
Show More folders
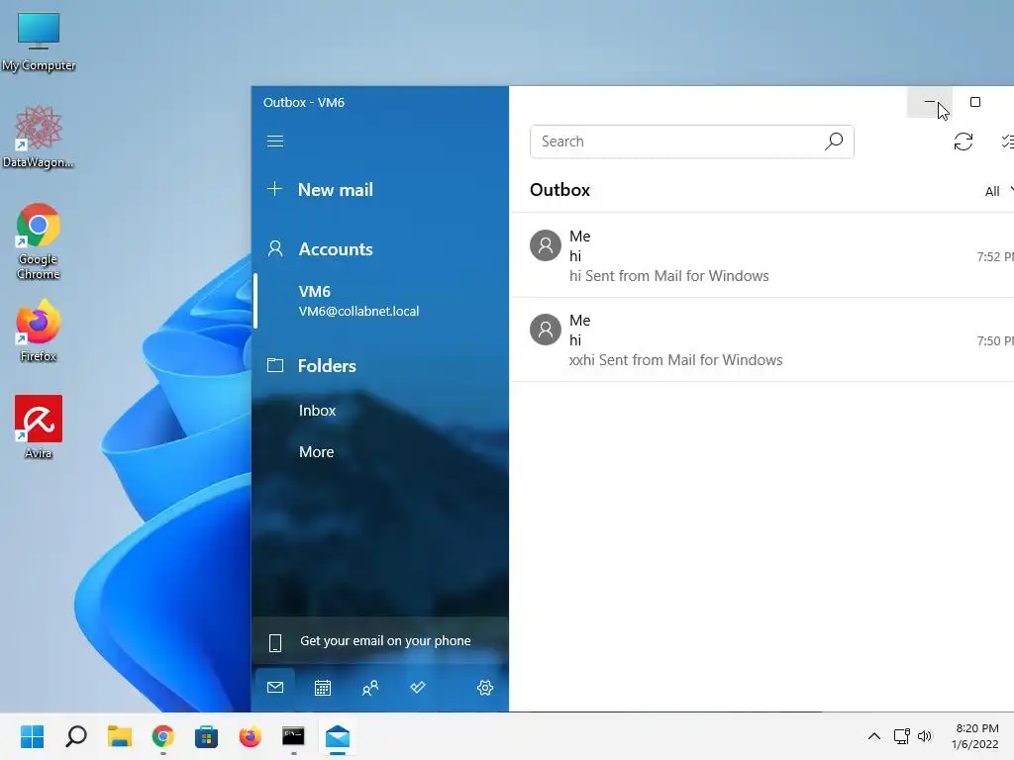coord(316,451)
